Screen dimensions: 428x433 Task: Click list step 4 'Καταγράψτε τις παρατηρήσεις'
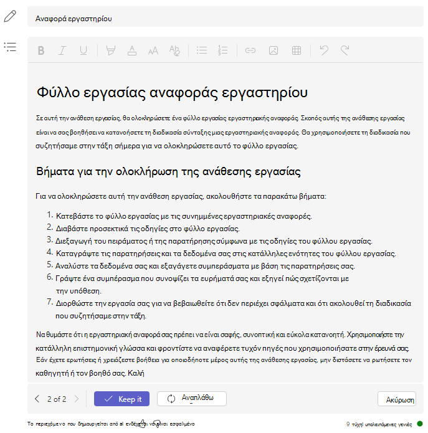click(x=226, y=254)
